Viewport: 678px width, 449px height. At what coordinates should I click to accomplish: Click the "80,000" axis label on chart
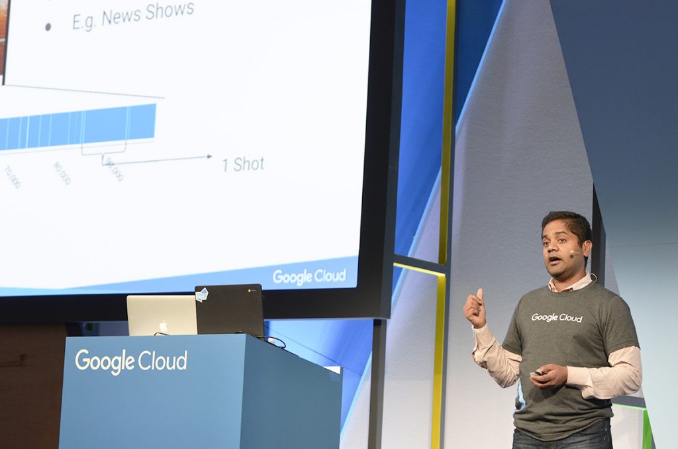coord(62,173)
